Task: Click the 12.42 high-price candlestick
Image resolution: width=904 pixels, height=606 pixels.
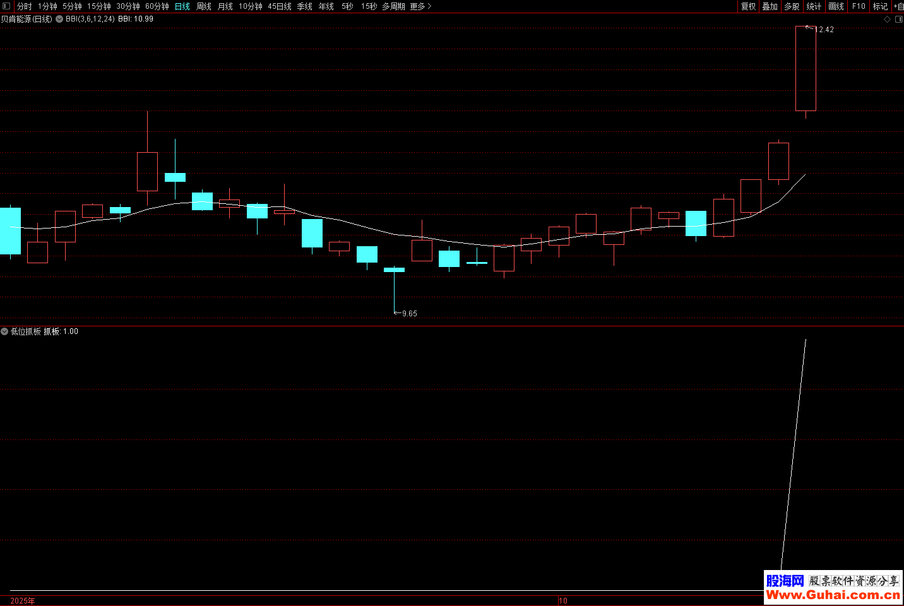Action: coord(806,68)
